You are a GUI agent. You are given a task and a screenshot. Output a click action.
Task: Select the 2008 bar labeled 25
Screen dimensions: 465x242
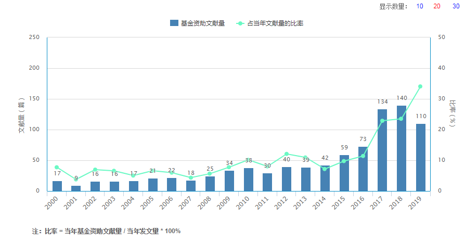tap(210, 184)
